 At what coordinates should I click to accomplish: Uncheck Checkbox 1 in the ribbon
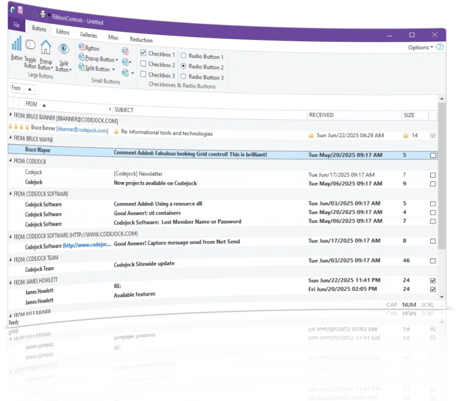pyautogui.click(x=143, y=52)
